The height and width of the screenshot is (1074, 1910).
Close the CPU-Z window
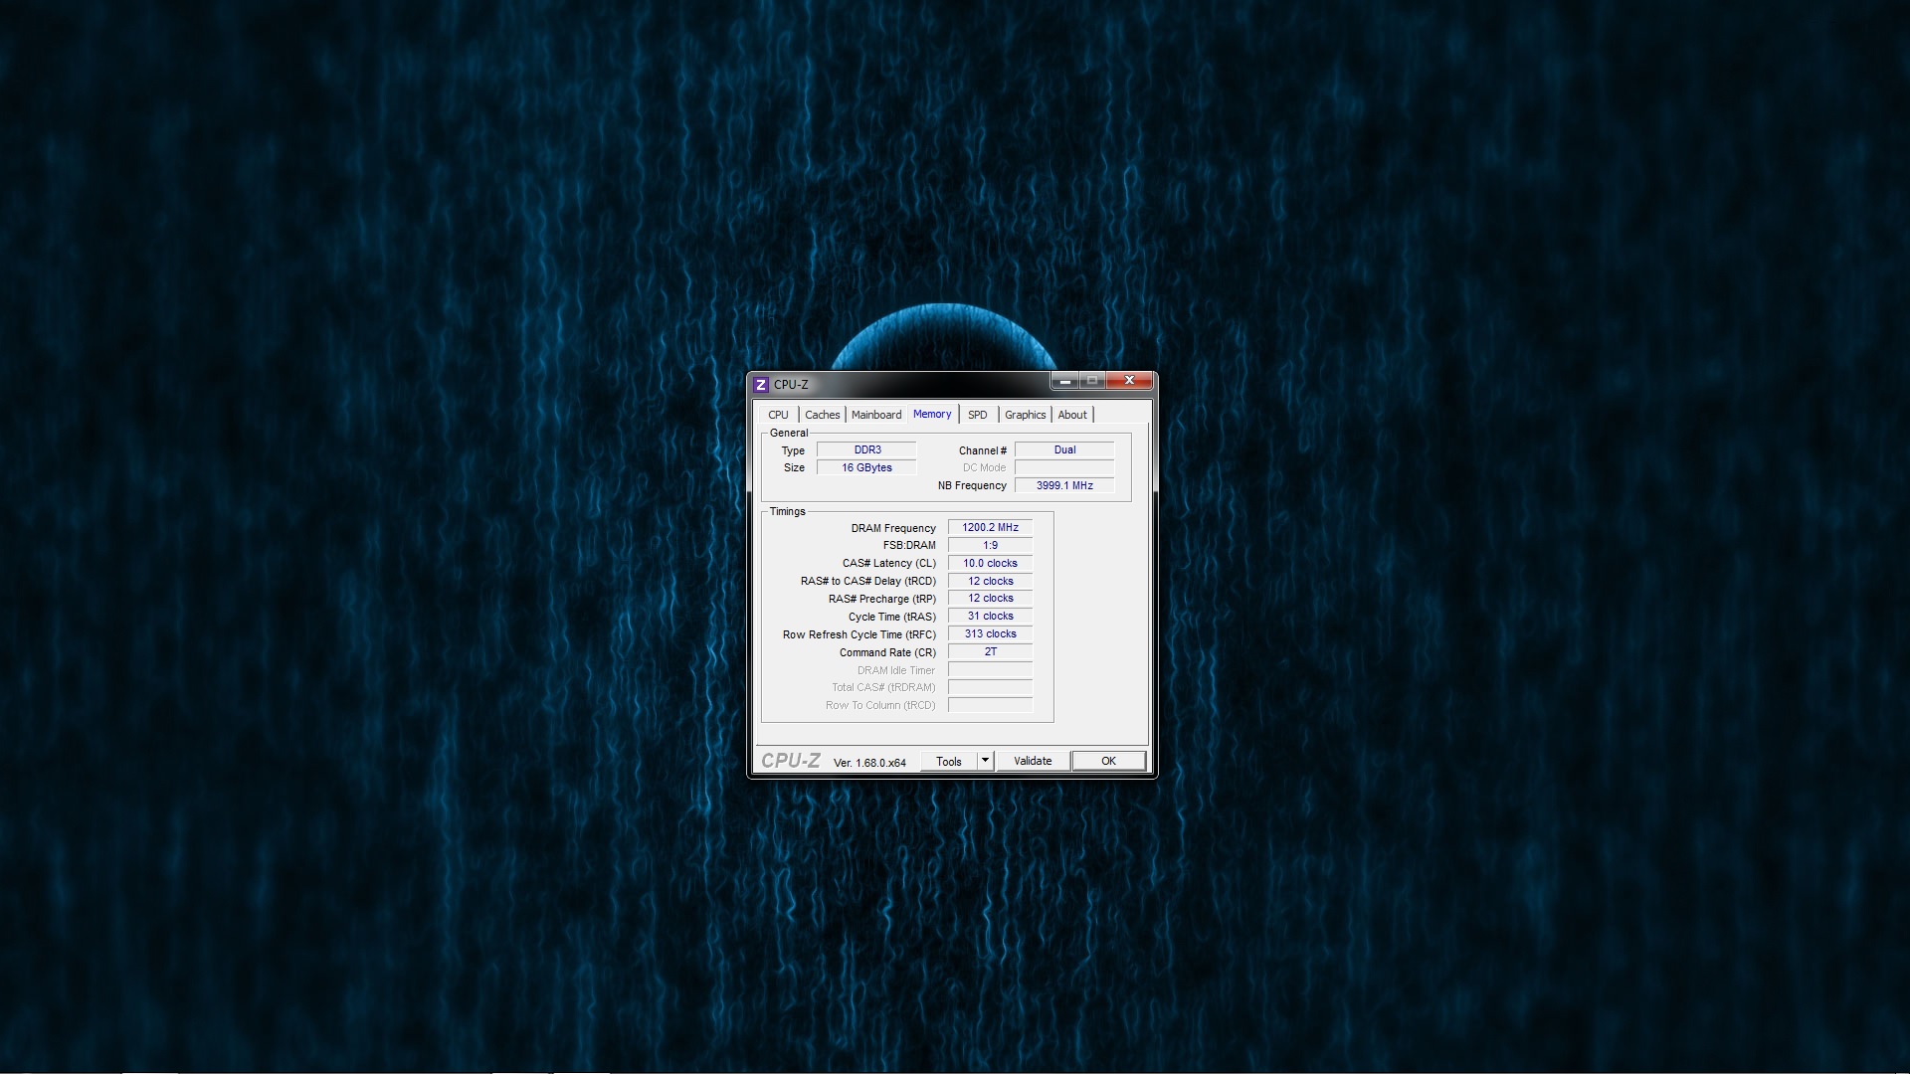pos(1129,381)
